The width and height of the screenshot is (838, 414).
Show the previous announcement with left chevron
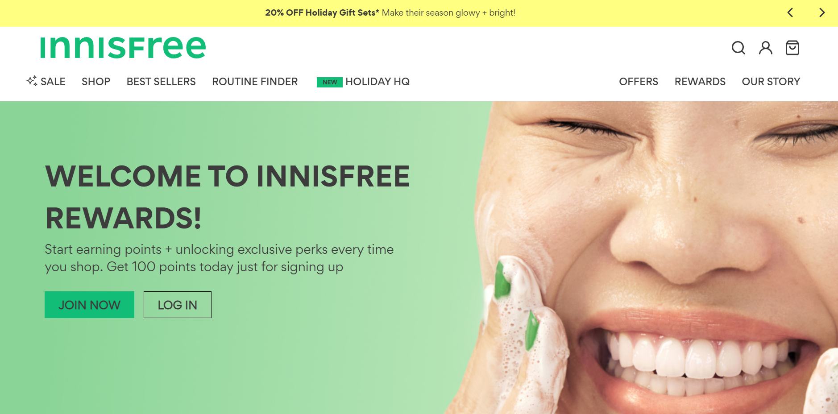click(790, 12)
